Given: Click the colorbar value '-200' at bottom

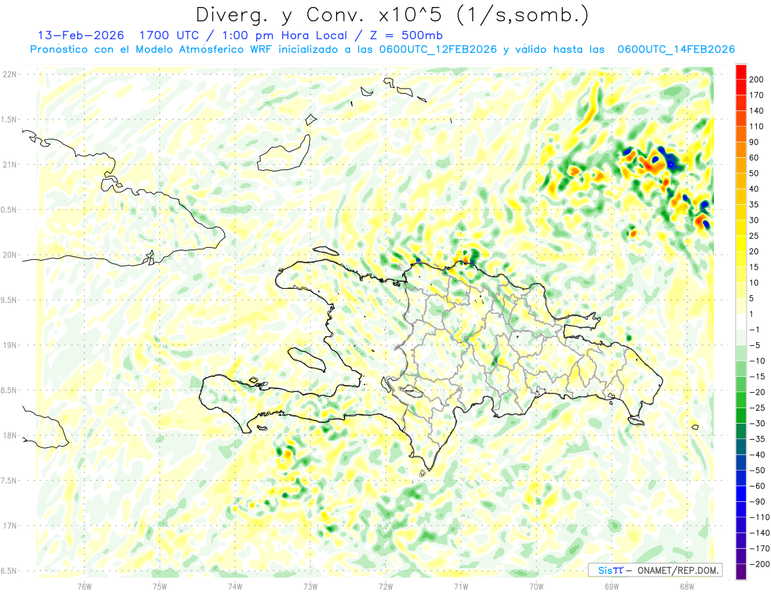Looking at the screenshot, I should (758, 564).
